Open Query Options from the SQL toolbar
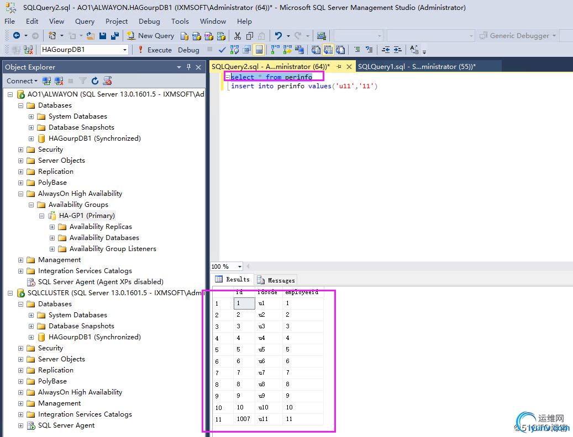Image resolution: width=573 pixels, height=437 pixels. [246, 50]
